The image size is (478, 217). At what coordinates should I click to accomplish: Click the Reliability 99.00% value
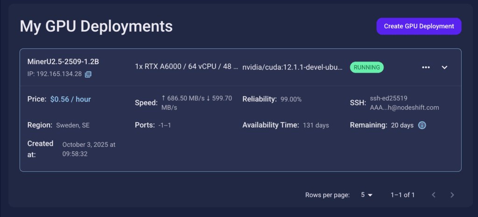291,99
